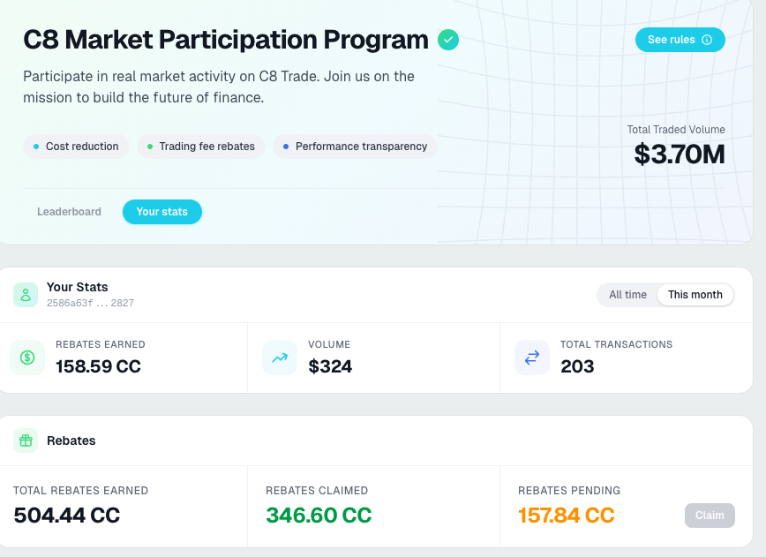The image size is (766, 557).
Task: Click the wallet address 2586a63f...2827
Action: click(90, 304)
